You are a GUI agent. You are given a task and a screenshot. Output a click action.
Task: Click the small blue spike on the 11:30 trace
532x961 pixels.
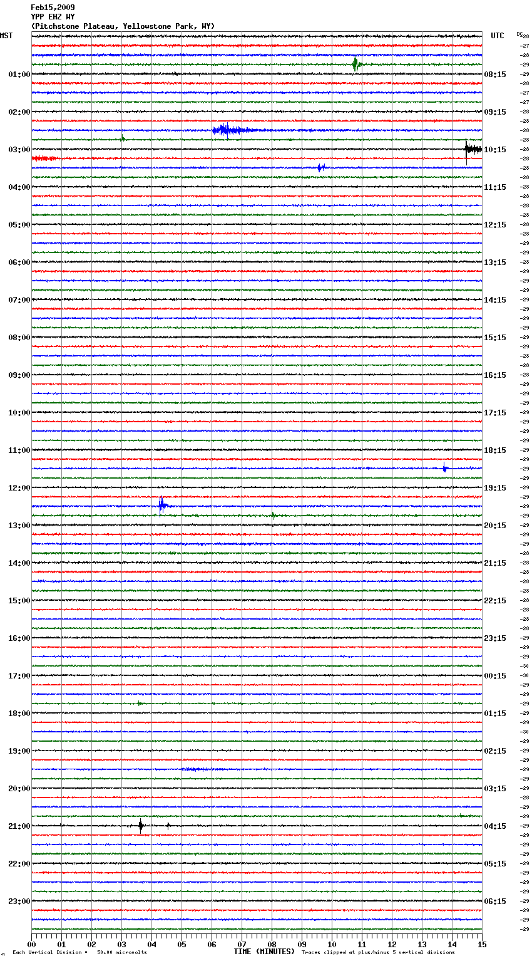point(445,467)
